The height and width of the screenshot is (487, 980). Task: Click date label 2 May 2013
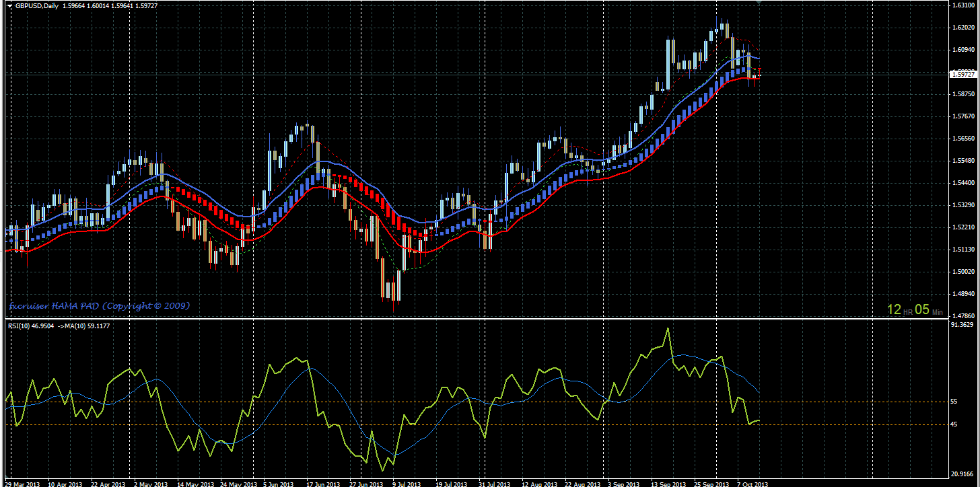point(152,484)
